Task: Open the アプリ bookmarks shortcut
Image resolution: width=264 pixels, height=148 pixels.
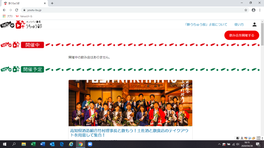Action: [8, 16]
